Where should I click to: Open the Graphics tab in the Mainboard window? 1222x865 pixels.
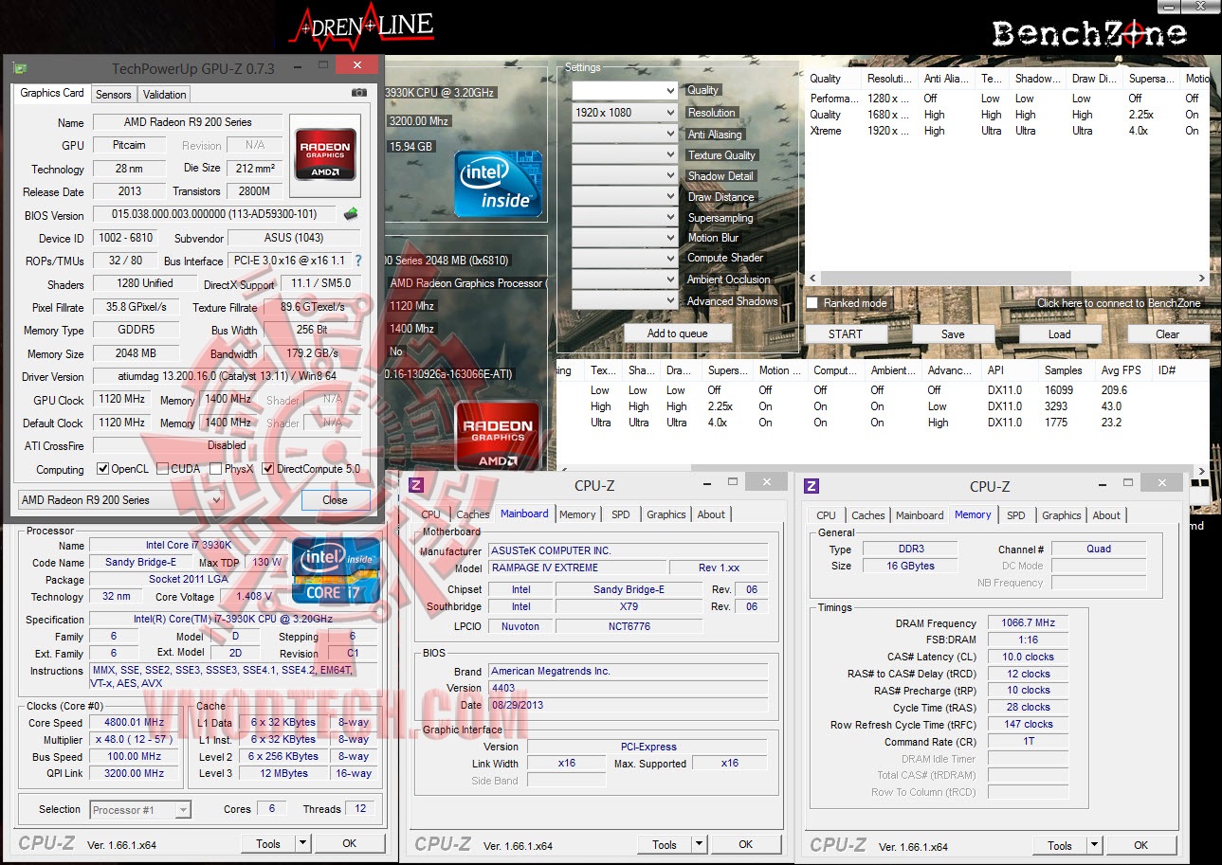(x=666, y=514)
